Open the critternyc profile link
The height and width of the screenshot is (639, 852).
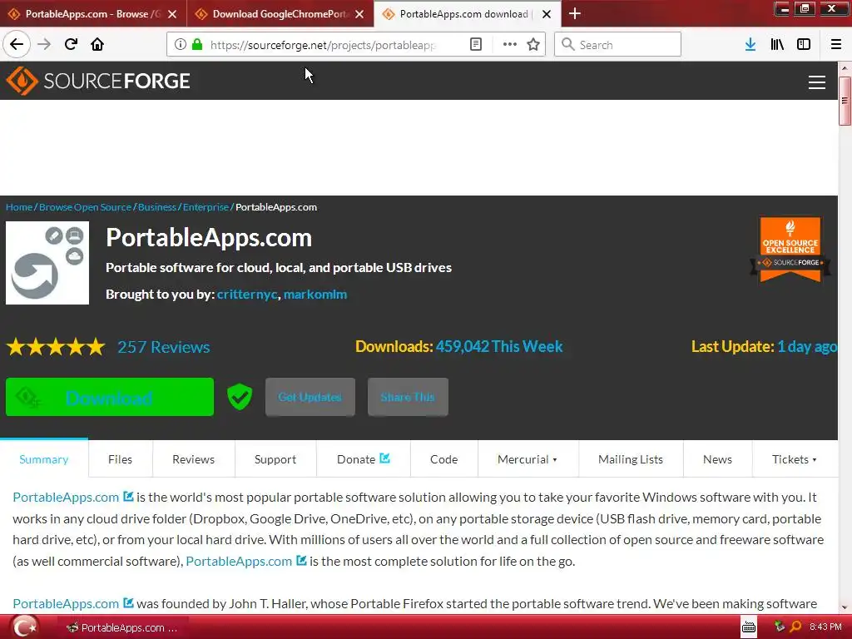247,294
